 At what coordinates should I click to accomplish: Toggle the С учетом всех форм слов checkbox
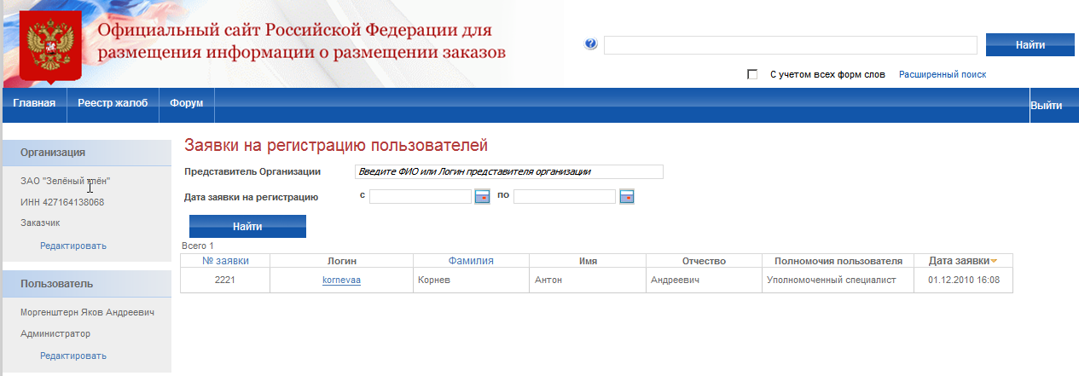tap(752, 75)
